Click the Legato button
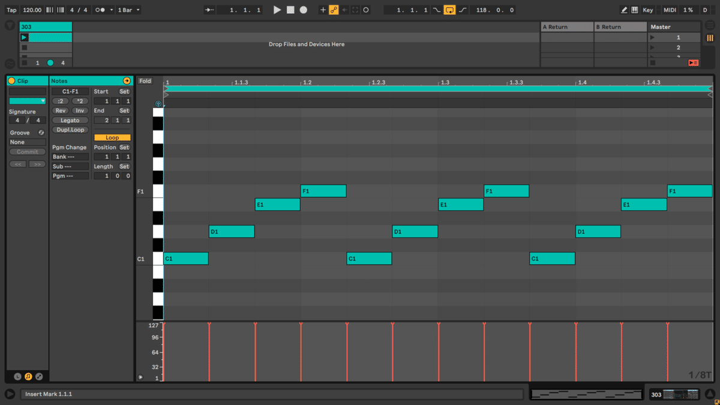Screen dimensions: 720x405 70,121
